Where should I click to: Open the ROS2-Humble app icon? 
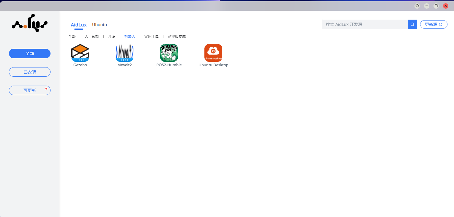point(169,53)
